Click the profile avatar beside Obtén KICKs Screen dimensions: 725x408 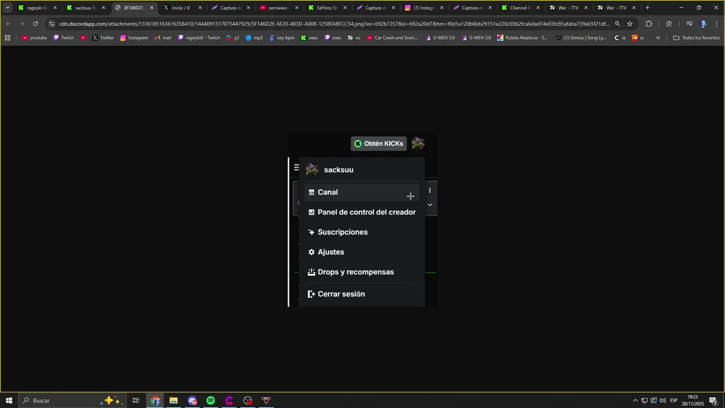(418, 143)
